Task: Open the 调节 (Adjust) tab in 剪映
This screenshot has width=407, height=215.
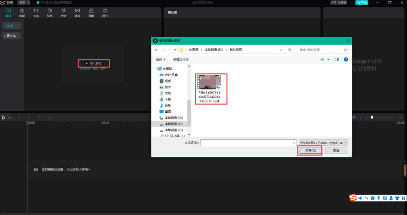Action: [105, 13]
